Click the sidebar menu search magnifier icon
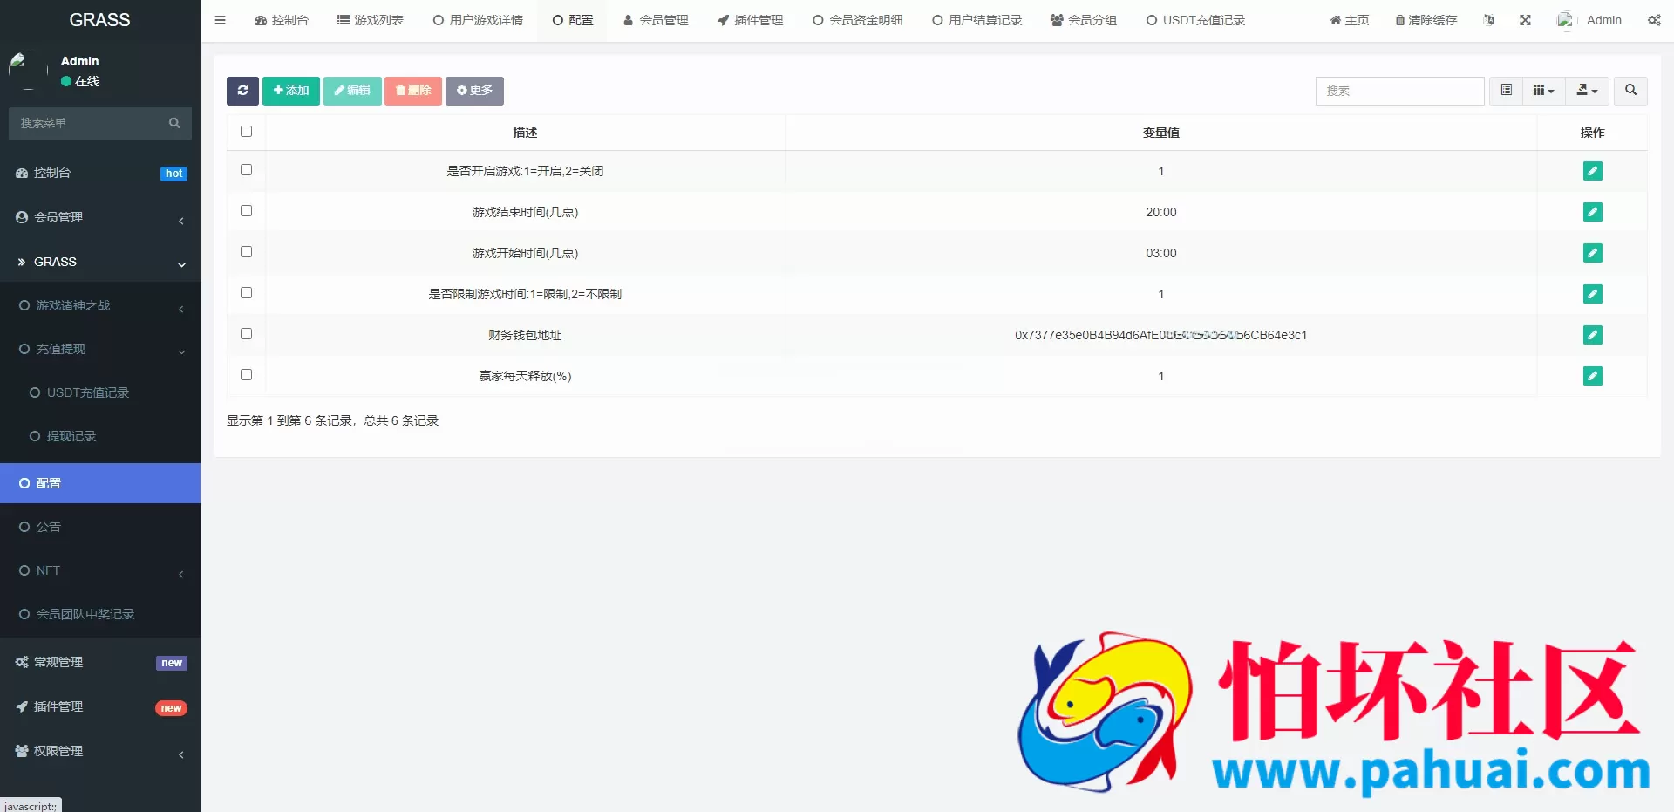 coord(174,123)
